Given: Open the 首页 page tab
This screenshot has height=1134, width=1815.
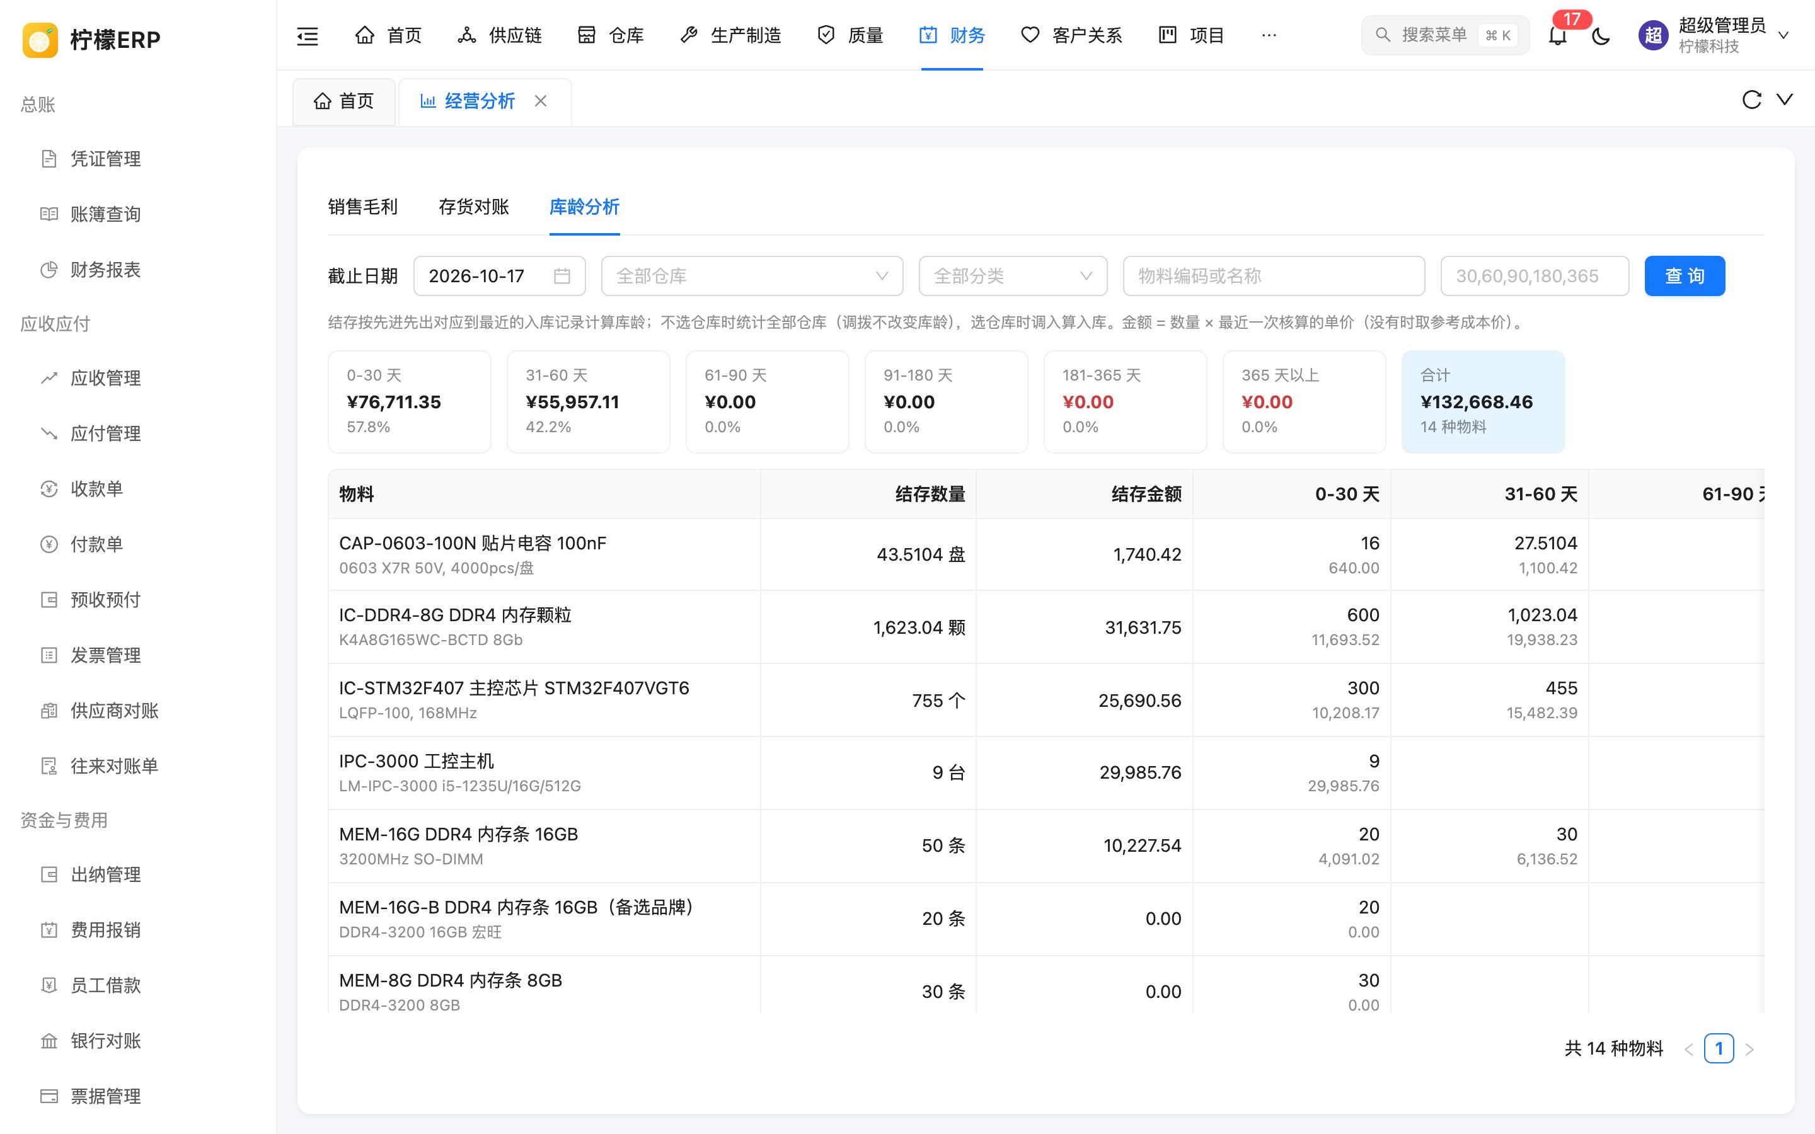Looking at the screenshot, I should 344,101.
